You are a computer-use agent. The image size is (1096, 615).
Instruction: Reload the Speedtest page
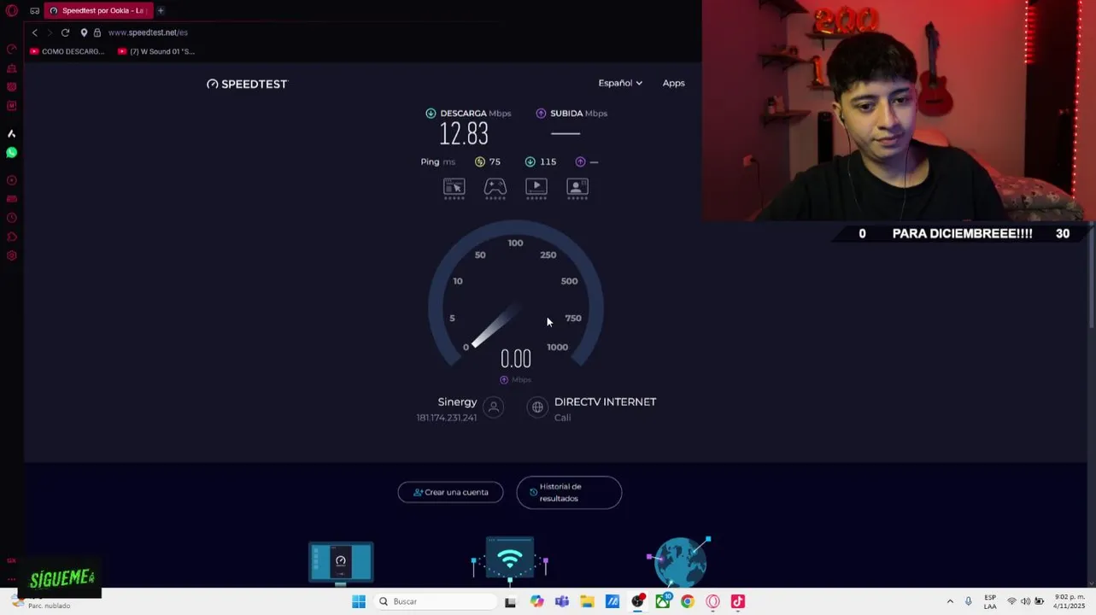coord(65,32)
